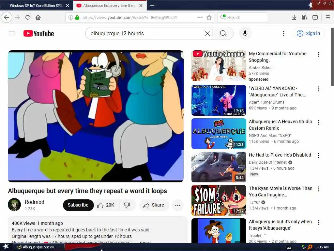This screenshot has width=334, height=251.
Task: Like the video with thumbs up 20K
Action: 106,205
